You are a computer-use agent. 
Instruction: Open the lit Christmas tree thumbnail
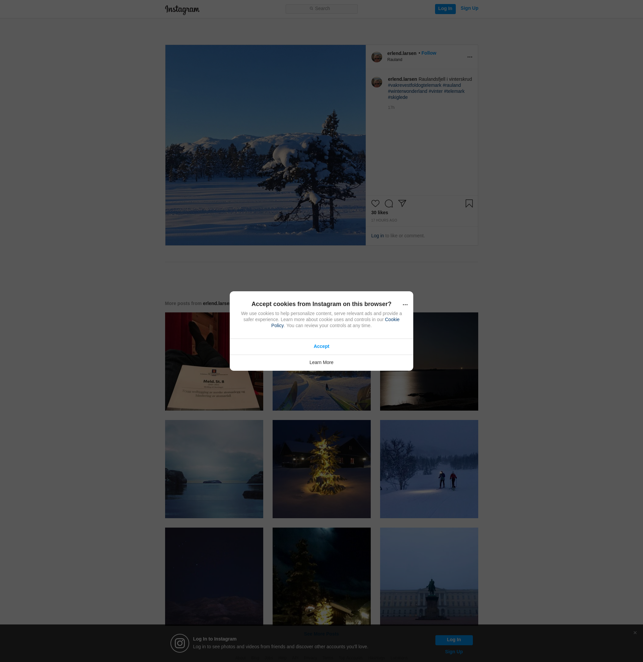pos(321,469)
